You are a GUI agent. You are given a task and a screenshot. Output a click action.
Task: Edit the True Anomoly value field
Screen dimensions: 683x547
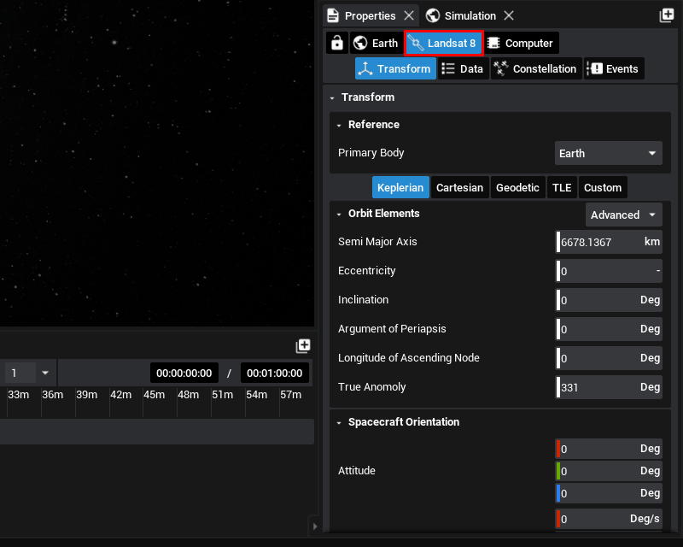[609, 387]
